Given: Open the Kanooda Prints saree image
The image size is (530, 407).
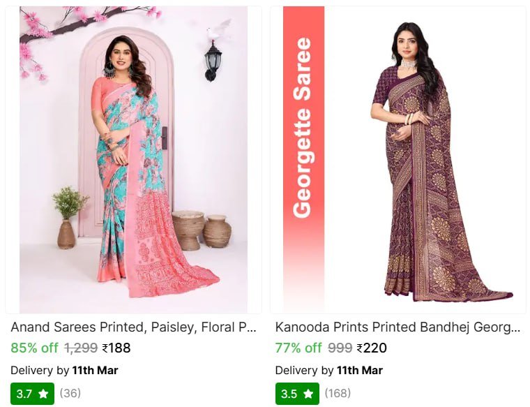Looking at the screenshot, I should (397, 160).
